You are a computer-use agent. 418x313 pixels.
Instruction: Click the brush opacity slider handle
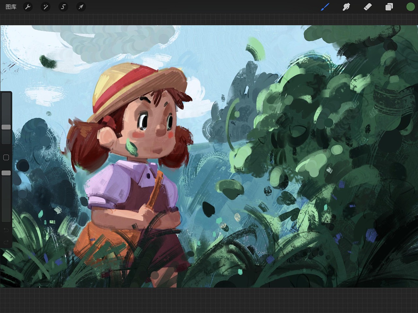[x=6, y=173]
